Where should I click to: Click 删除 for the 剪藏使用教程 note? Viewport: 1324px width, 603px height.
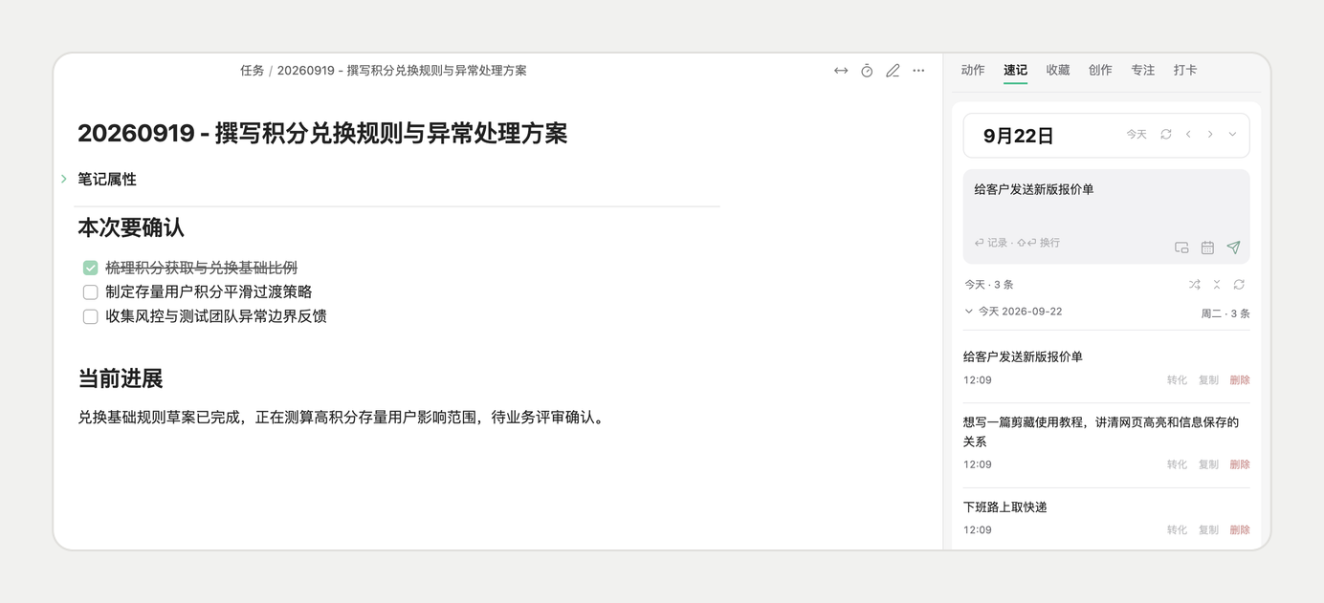click(x=1240, y=465)
